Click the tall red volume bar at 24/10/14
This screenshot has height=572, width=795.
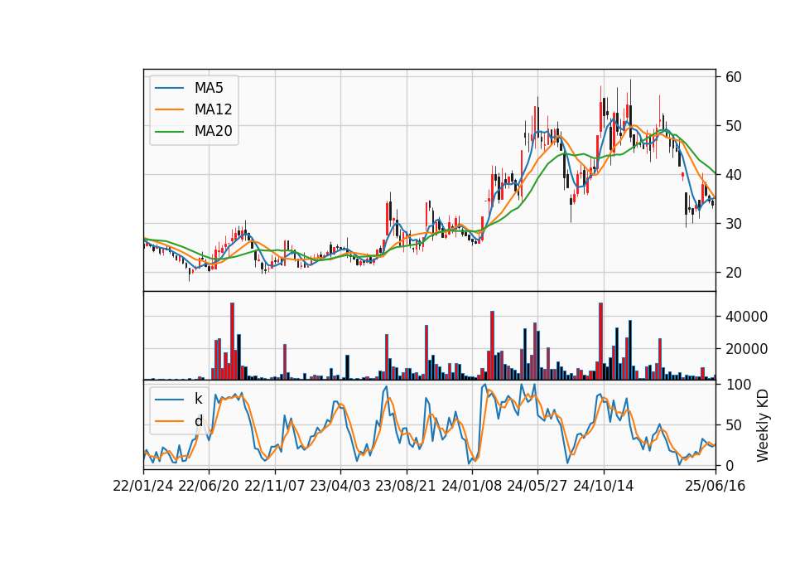click(x=601, y=341)
